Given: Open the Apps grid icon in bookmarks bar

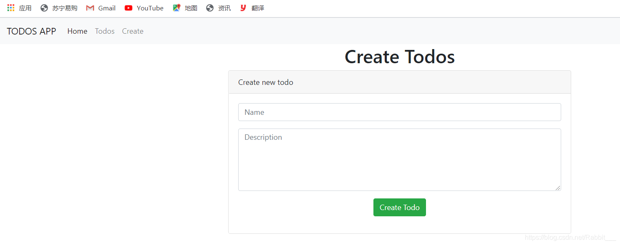Looking at the screenshot, I should 11,8.
